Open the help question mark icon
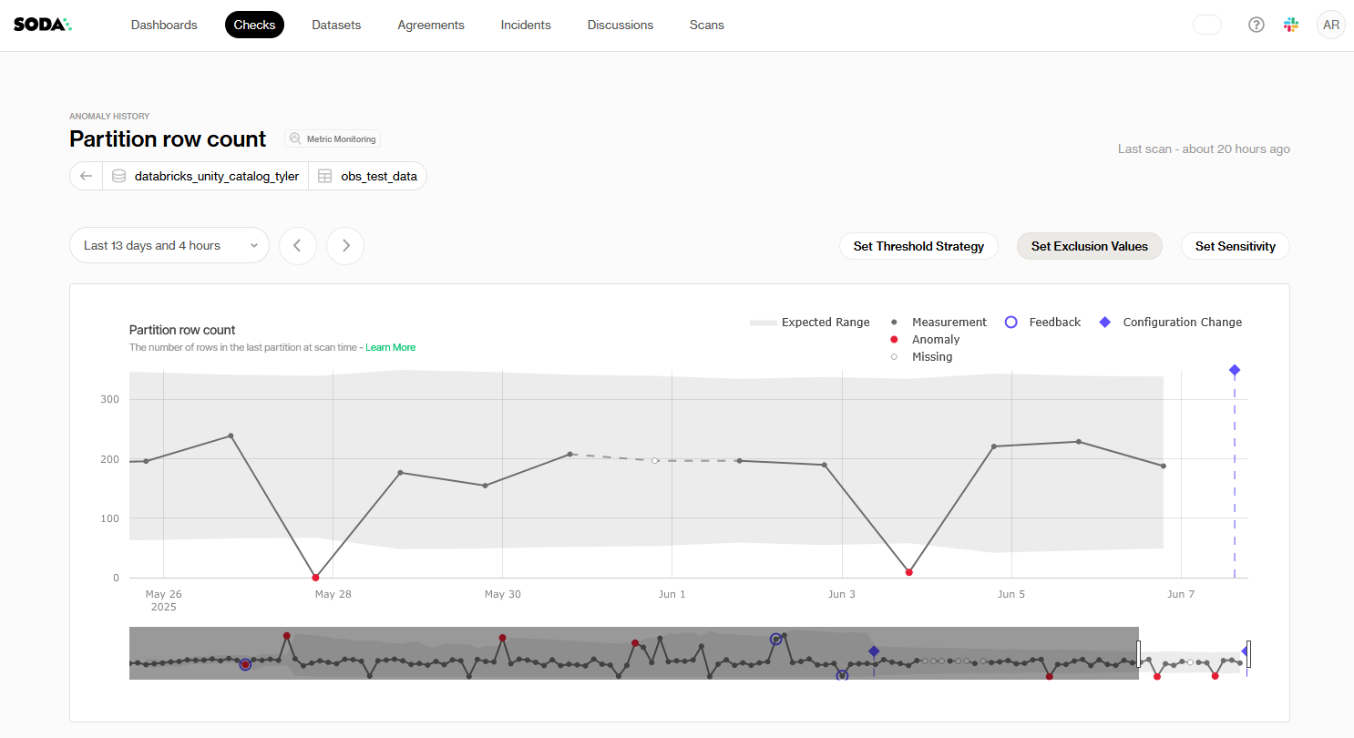 [x=1257, y=25]
